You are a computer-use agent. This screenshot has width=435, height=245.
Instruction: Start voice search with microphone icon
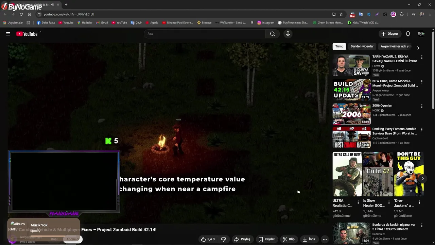(x=288, y=34)
